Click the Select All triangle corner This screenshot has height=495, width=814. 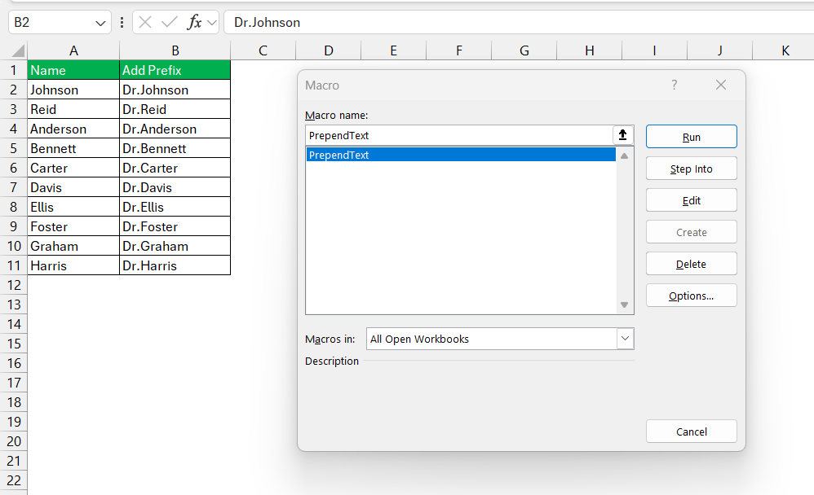[x=18, y=50]
